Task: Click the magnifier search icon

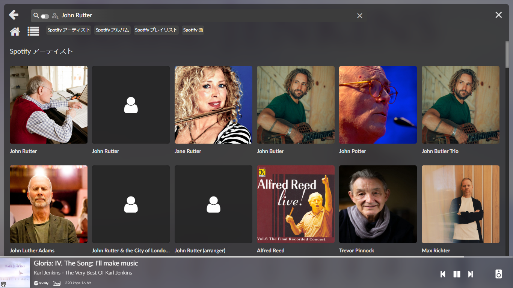Action: click(x=36, y=16)
